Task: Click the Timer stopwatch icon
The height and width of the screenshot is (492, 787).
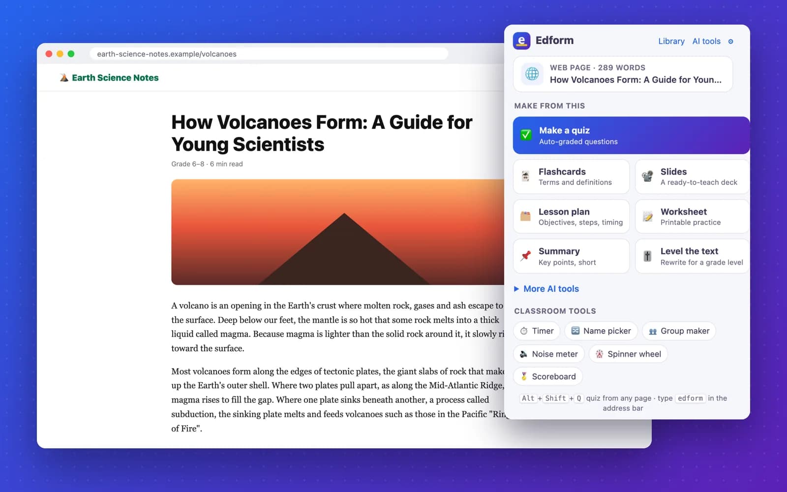Action: 524,331
